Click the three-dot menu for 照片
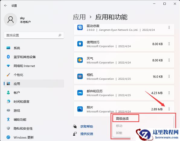180x141 pixels. tap(169, 109)
